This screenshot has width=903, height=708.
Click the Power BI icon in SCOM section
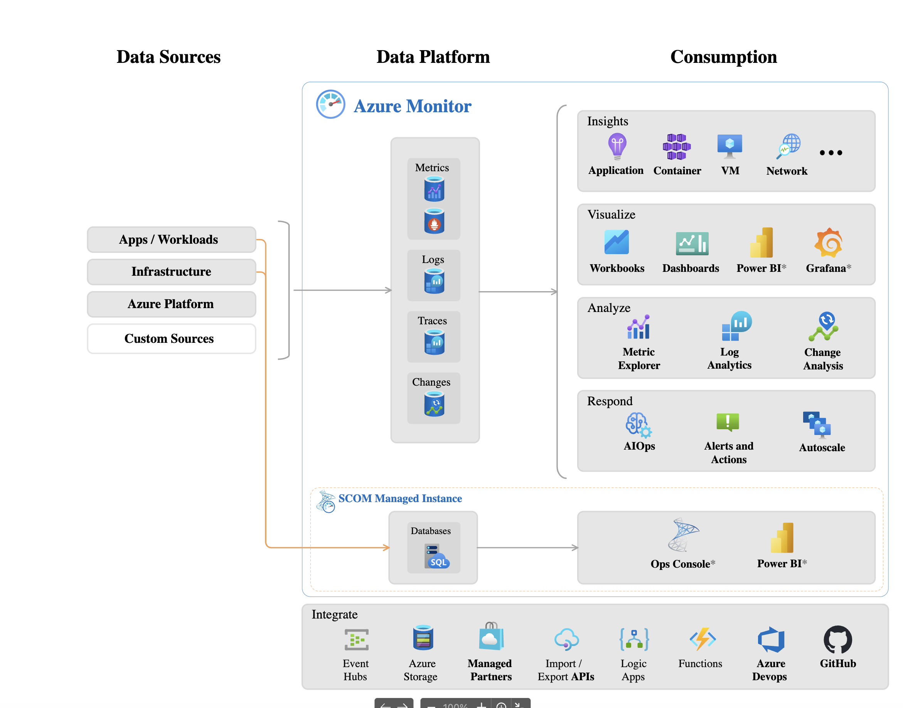click(782, 537)
